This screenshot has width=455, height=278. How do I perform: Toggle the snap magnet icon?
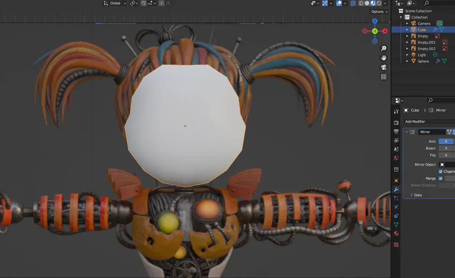pyautogui.click(x=144, y=3)
